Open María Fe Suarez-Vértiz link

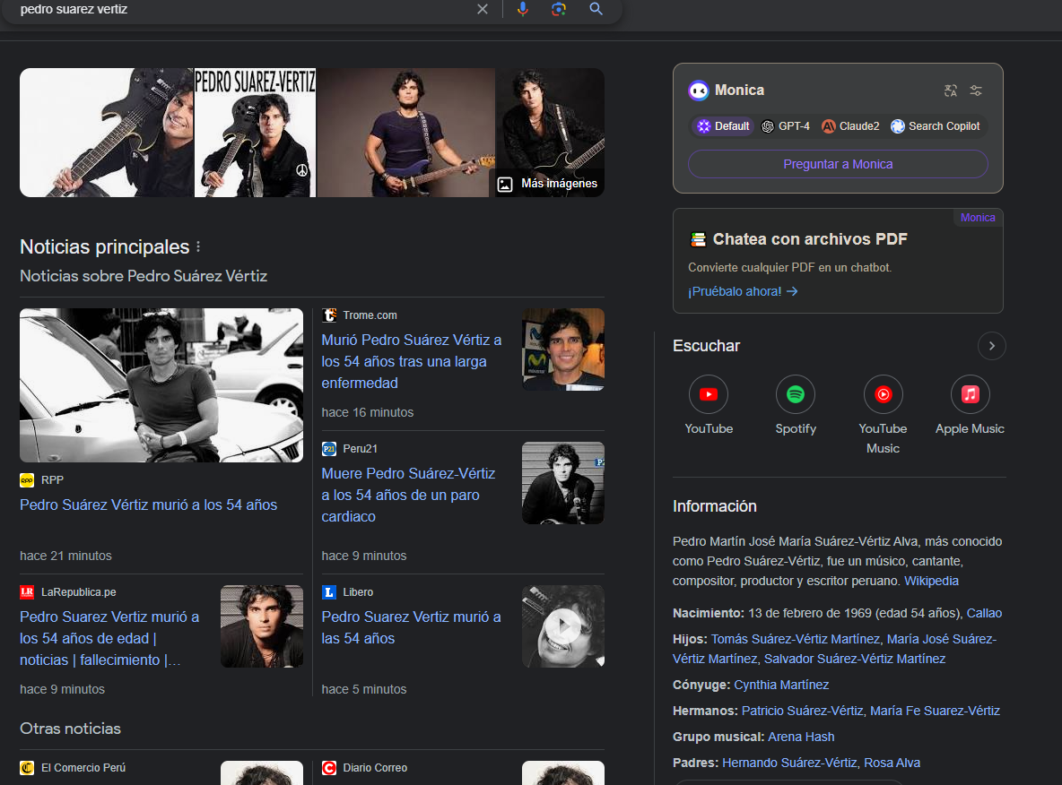pyautogui.click(x=935, y=711)
